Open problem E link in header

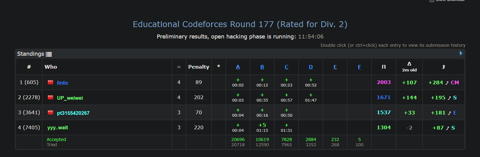coord(335,67)
